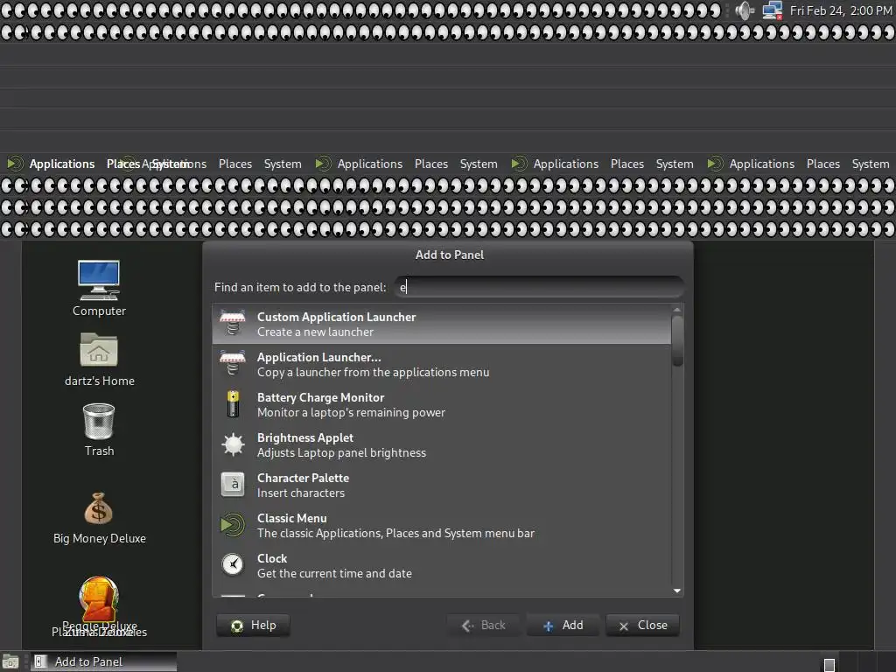Focus the Find an item search field
The height and width of the screenshot is (672, 896).
point(539,287)
